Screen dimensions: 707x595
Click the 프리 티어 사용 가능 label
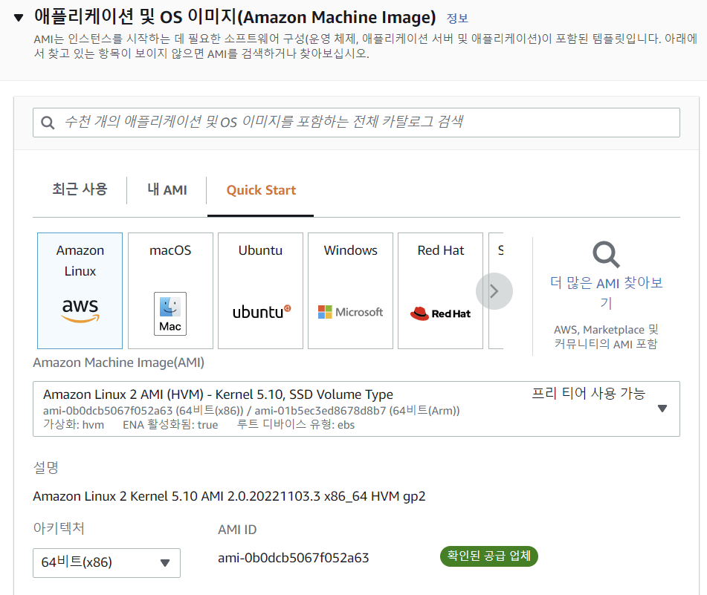coord(588,393)
